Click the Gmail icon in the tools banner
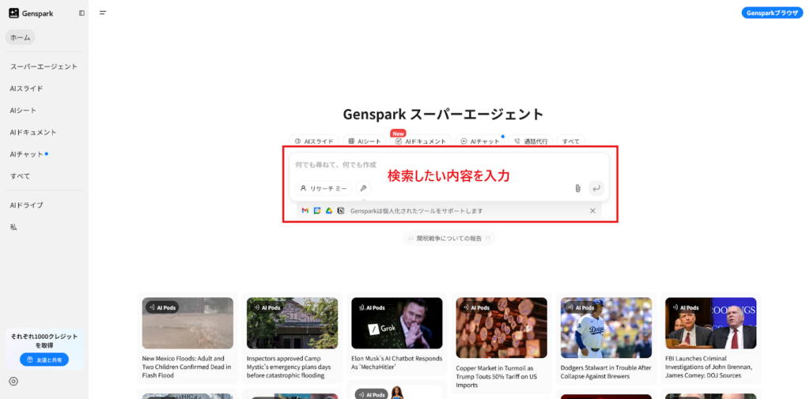The height and width of the screenshot is (399, 810). 305,211
